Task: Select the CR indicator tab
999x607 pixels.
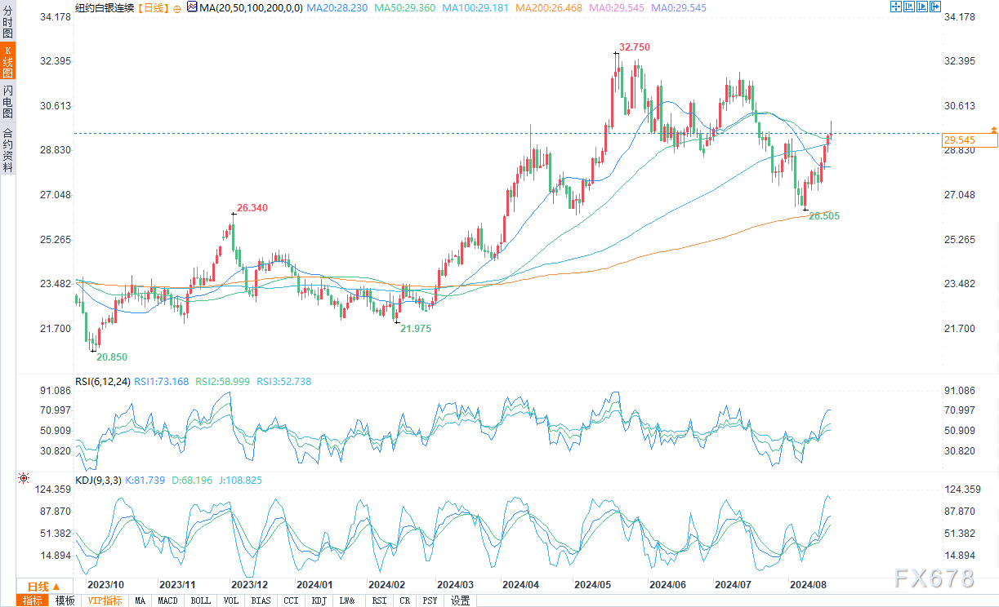Action: [405, 600]
